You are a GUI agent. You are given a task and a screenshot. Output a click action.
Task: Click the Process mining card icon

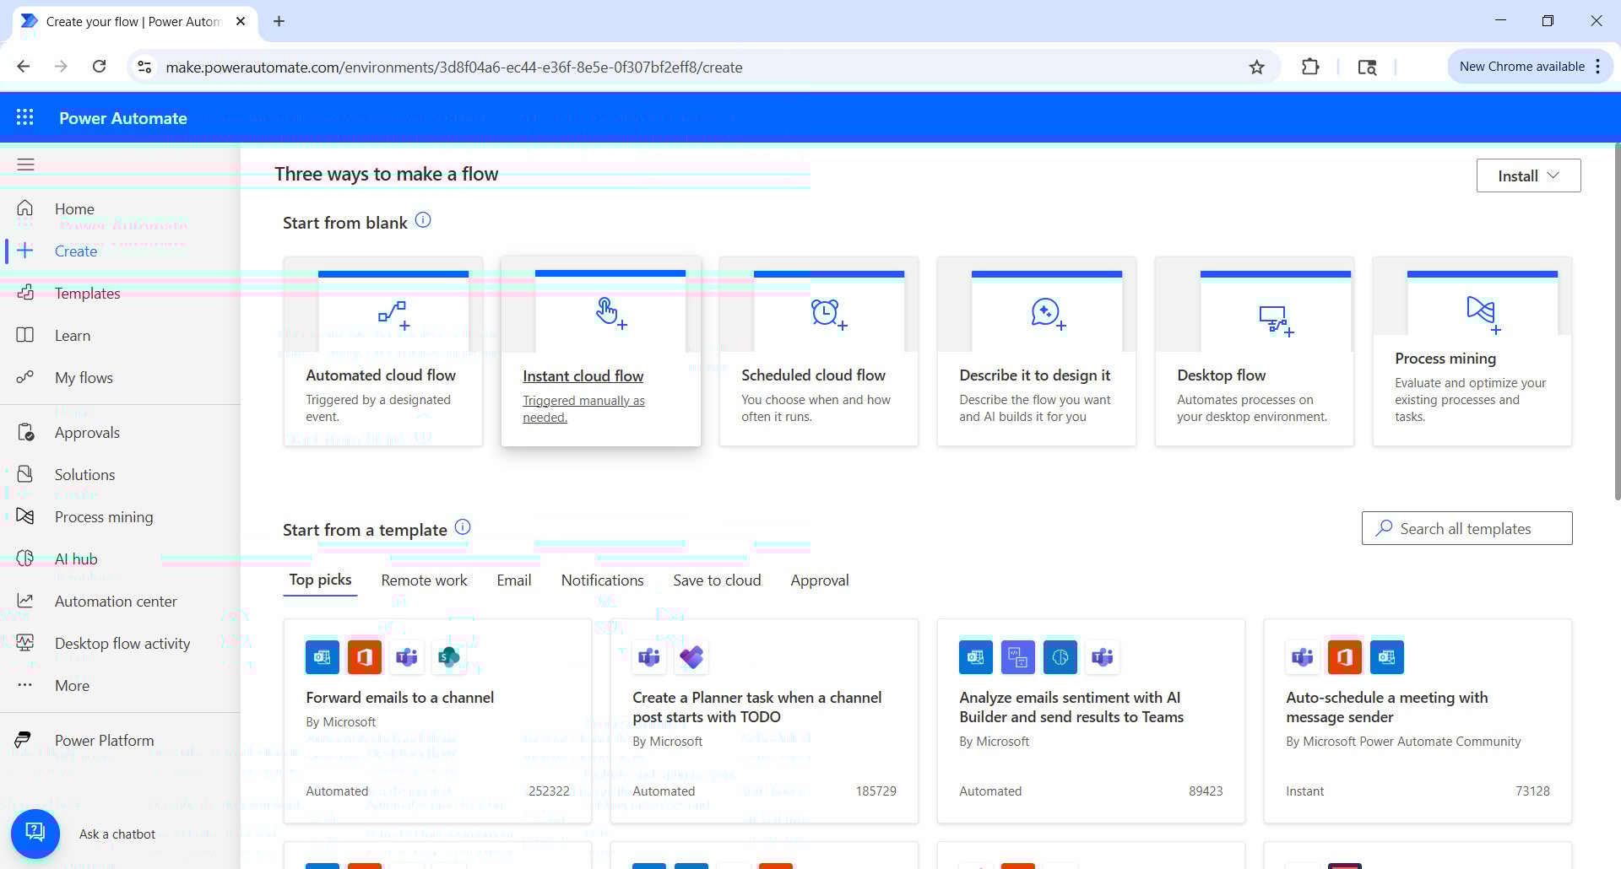(x=1483, y=314)
